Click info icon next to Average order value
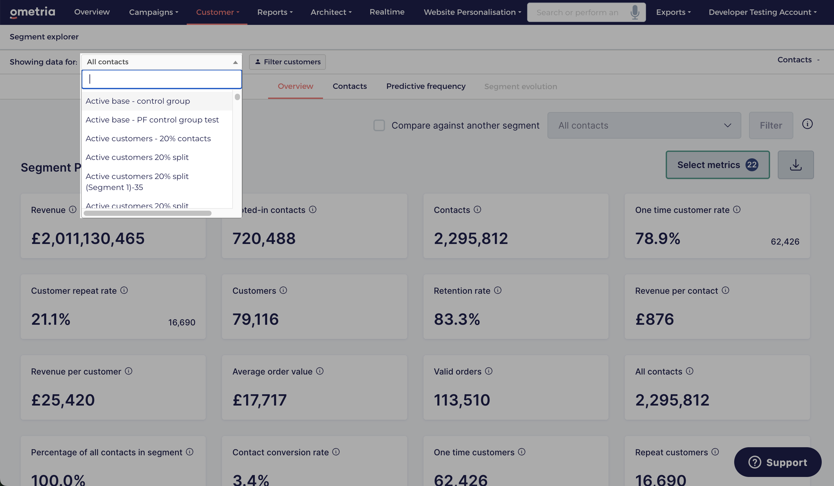 [x=319, y=371]
